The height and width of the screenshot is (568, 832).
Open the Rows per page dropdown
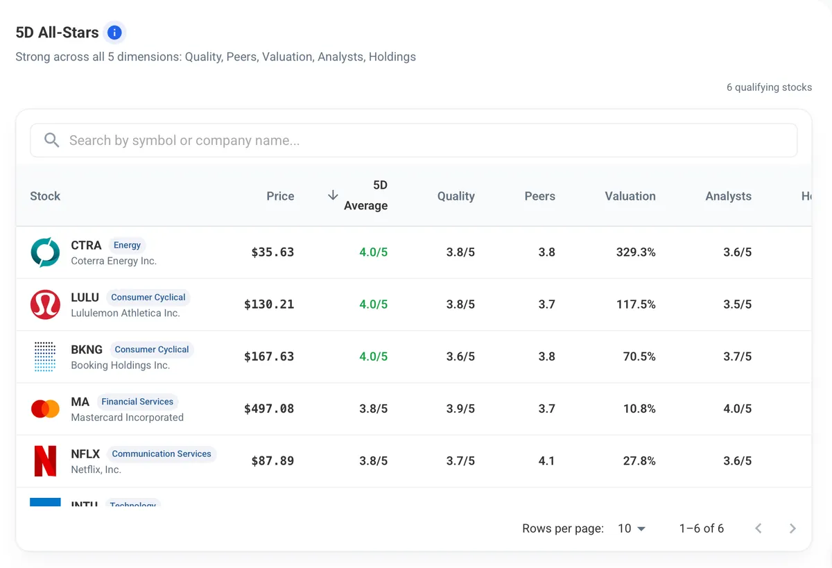tap(632, 528)
